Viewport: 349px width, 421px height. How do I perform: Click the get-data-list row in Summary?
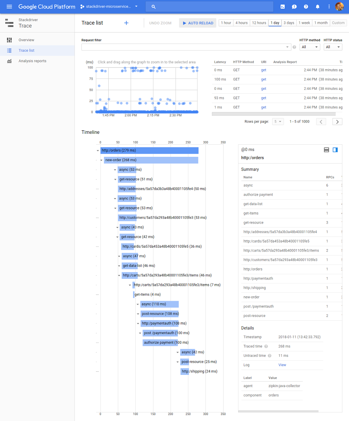coord(292,204)
